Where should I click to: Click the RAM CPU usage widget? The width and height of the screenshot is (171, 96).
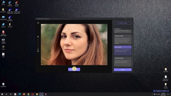[x=161, y=91]
